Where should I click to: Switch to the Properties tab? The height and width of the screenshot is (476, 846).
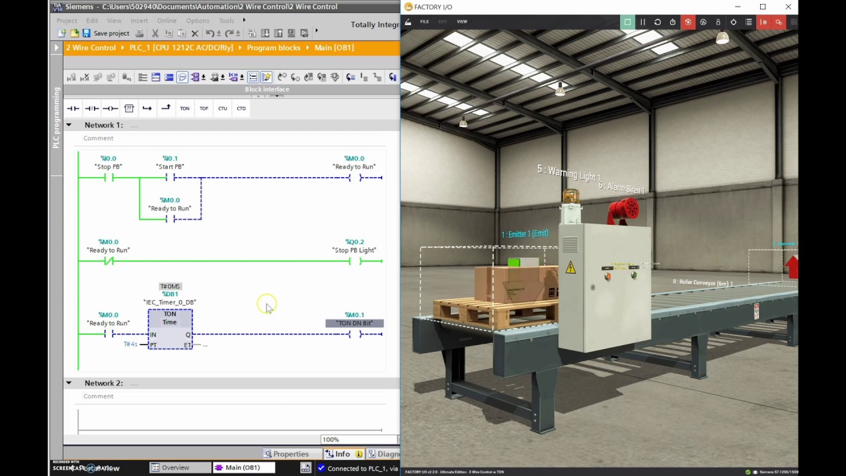pos(286,454)
